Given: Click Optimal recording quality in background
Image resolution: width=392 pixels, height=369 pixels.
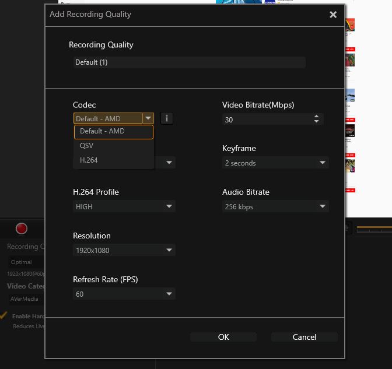Looking at the screenshot, I should [x=26, y=262].
